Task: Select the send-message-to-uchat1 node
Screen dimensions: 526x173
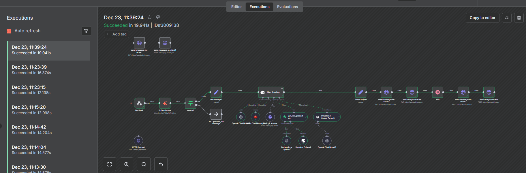Action: [x=139, y=43]
